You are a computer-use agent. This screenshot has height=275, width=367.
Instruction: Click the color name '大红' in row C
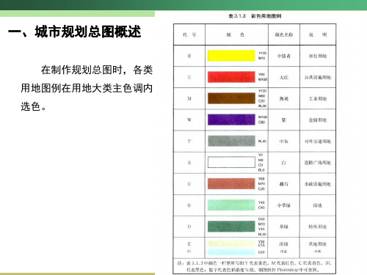point(284,77)
